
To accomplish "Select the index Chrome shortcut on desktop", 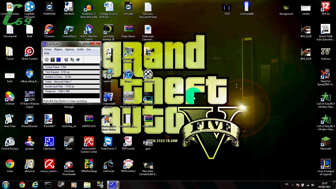I will pyautogui.click(x=10, y=166).
